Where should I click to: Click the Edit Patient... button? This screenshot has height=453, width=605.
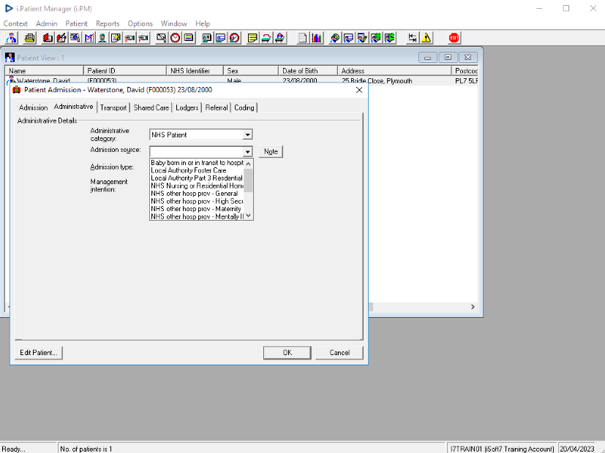pyautogui.click(x=39, y=353)
